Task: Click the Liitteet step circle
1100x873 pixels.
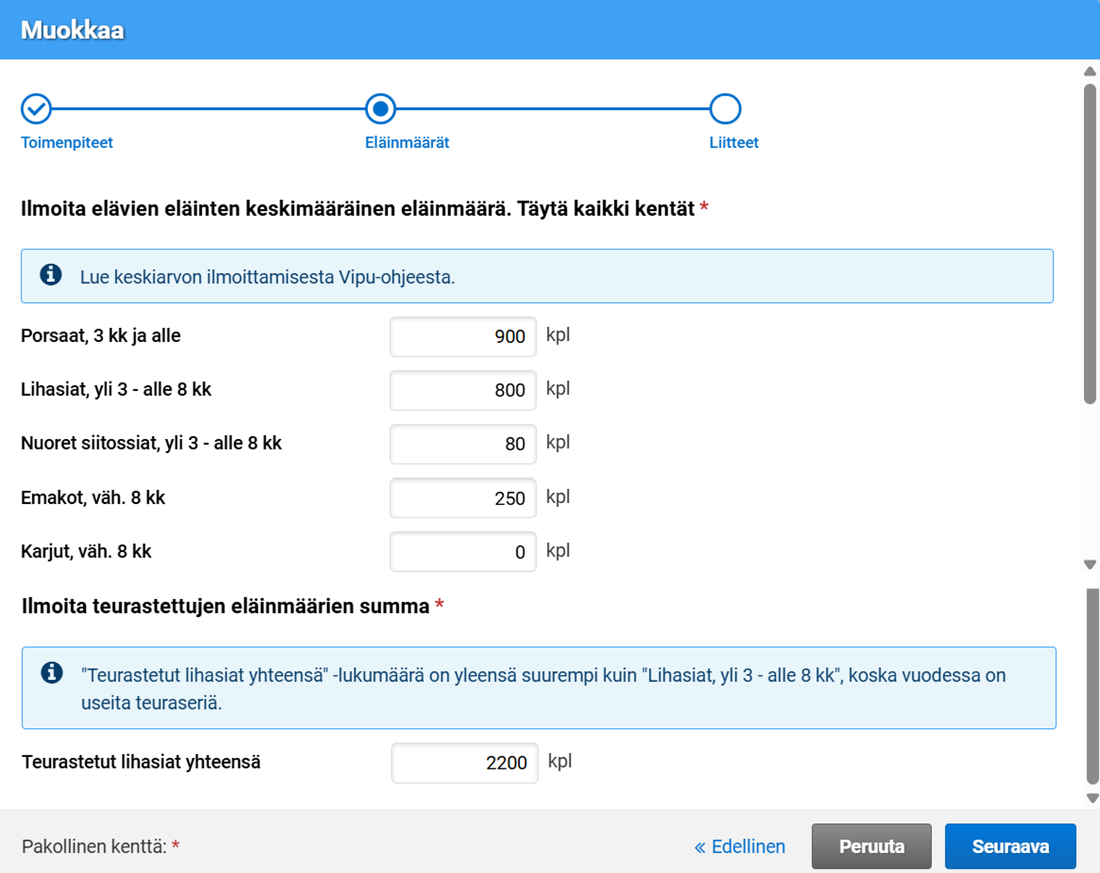Action: click(x=725, y=108)
